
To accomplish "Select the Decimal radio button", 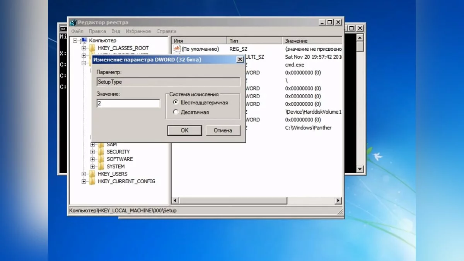I will tap(176, 112).
